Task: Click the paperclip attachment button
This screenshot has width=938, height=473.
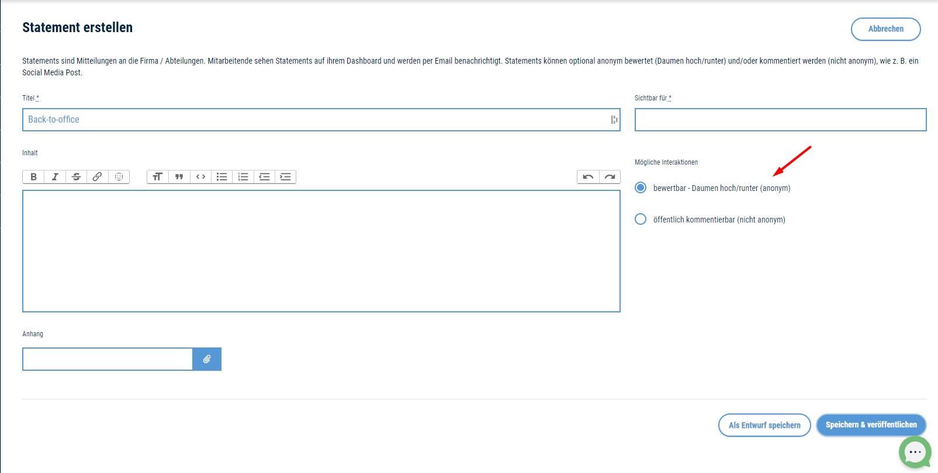Action: click(207, 359)
